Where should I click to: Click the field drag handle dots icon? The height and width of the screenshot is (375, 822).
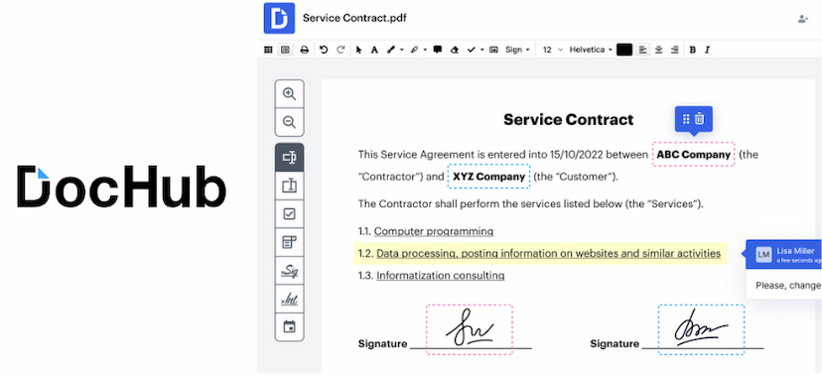[686, 119]
